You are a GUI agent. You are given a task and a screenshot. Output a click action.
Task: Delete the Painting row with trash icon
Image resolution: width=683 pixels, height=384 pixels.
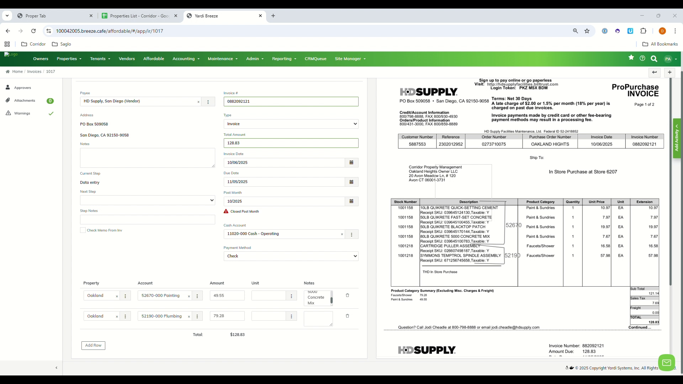tap(348, 295)
